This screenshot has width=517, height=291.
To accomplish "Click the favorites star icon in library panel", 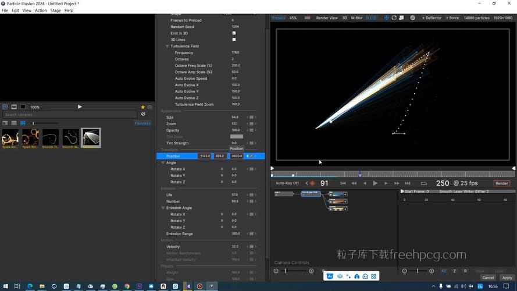I will click(142, 107).
